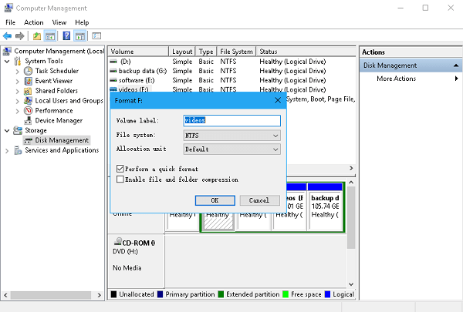The width and height of the screenshot is (463, 312).
Task: Select Local Users and Groups icon
Action: 28,101
